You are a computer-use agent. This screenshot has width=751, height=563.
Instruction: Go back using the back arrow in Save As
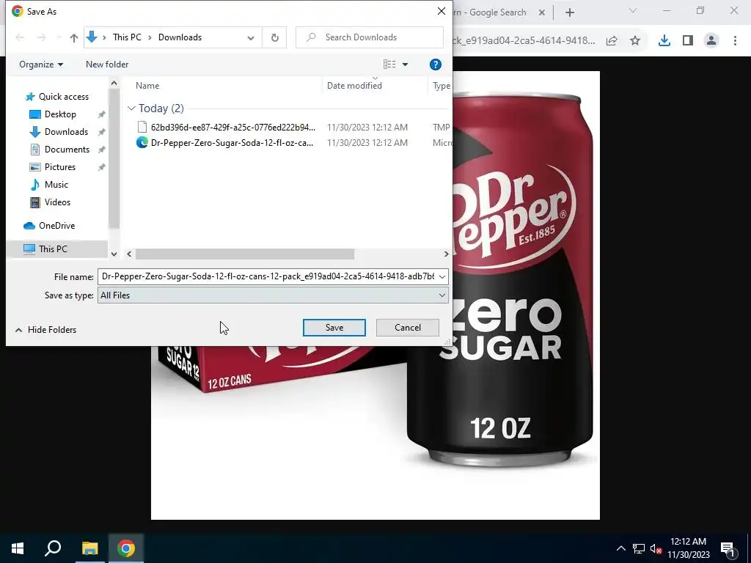coord(20,37)
